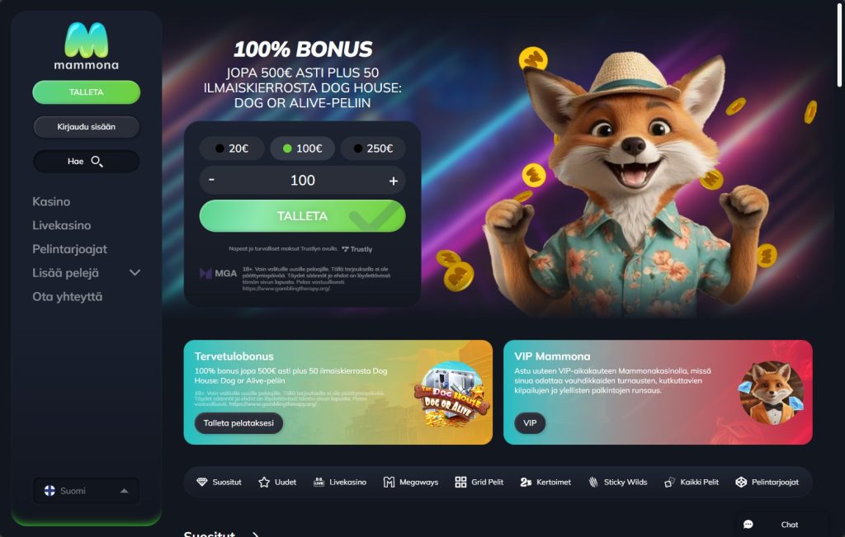
Task: Click the Kirjaudu sisään button
Action: 86,127
